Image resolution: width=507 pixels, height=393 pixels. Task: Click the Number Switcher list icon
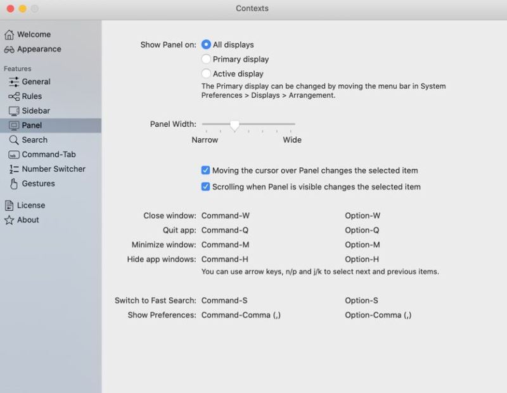(13, 169)
